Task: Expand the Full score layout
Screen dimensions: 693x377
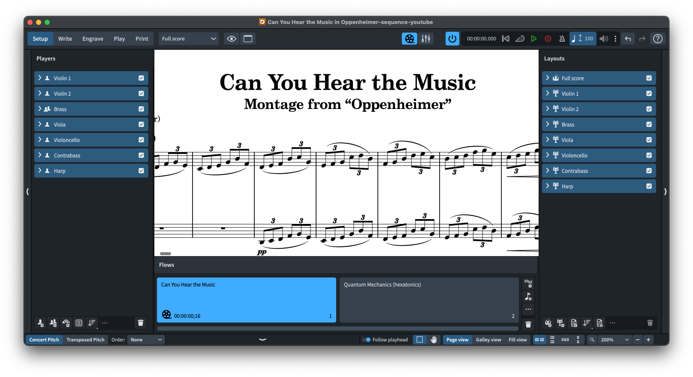Action: tap(548, 78)
